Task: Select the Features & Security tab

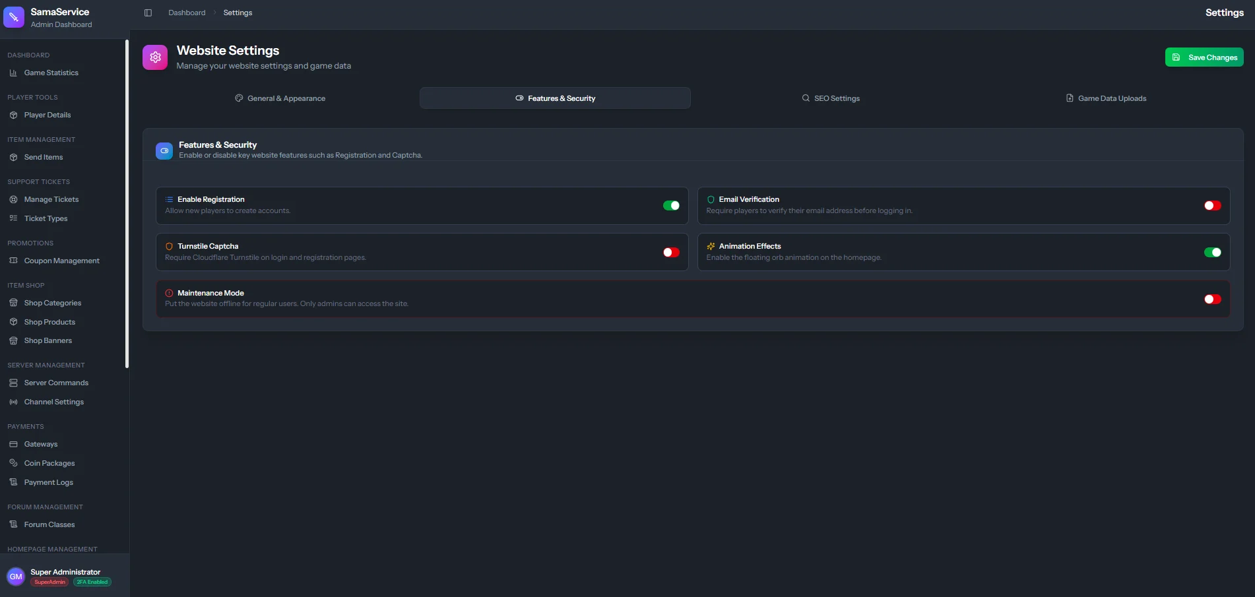Action: (555, 98)
